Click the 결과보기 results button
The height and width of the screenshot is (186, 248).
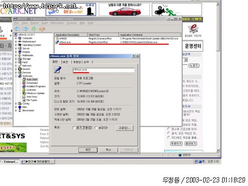(191, 143)
